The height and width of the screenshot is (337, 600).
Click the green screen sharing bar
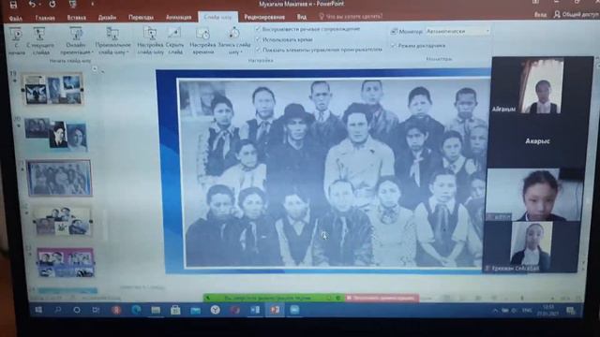(273, 298)
